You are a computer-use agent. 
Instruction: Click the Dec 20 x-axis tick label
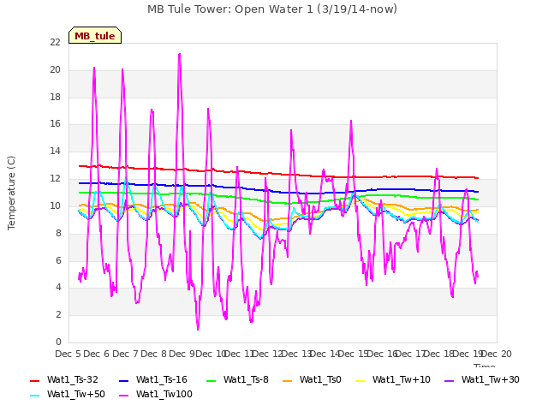(497, 354)
